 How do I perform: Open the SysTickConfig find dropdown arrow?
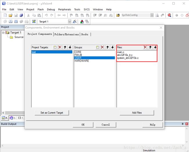click(x=152, y=15)
